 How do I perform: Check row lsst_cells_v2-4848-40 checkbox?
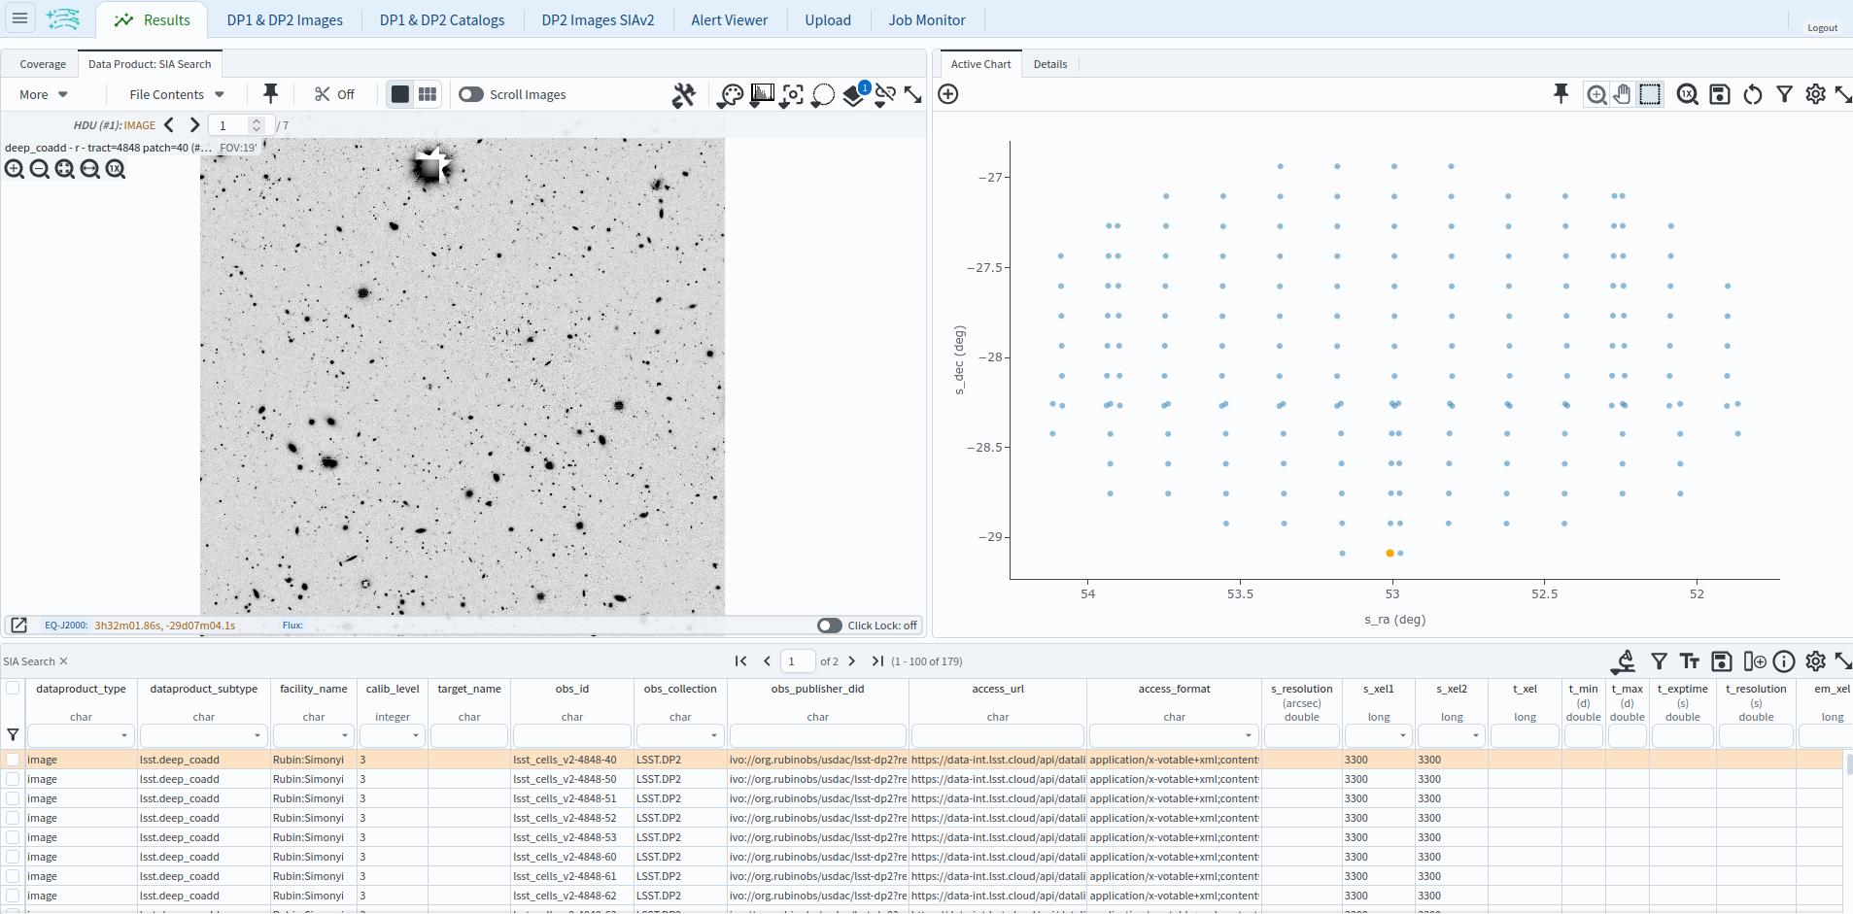coord(13,760)
